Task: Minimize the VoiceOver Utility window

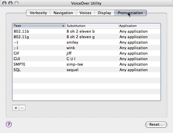Action: (x=10, y=3)
